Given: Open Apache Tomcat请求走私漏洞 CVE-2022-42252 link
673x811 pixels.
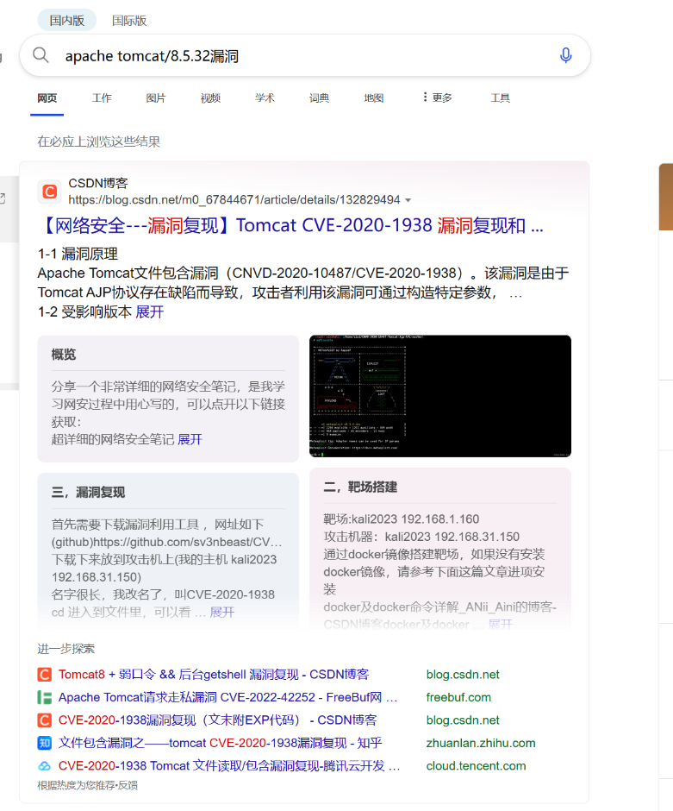Looking at the screenshot, I should click(x=227, y=697).
